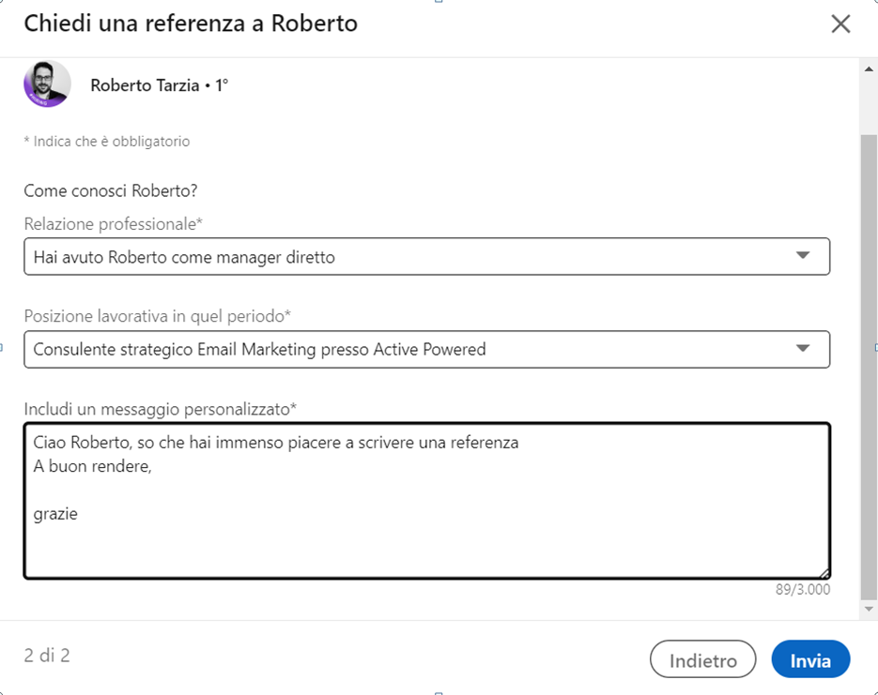
Task: Click the resize handle of the message box
Action: (x=824, y=572)
